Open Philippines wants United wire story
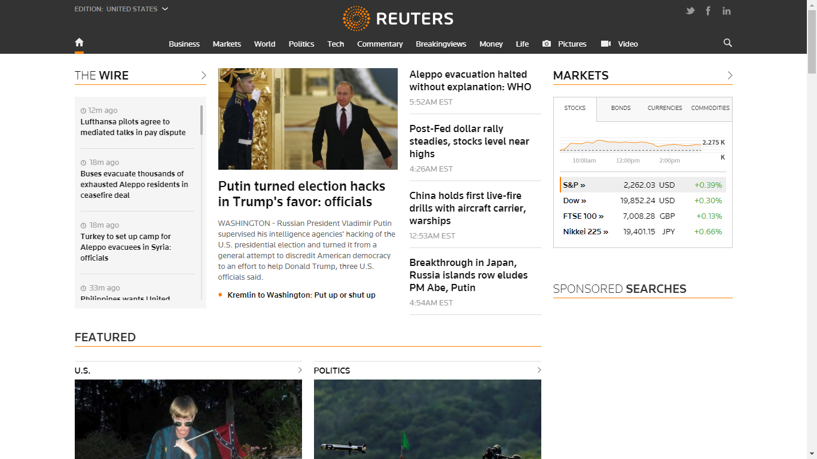The width and height of the screenshot is (817, 459). 126,299
